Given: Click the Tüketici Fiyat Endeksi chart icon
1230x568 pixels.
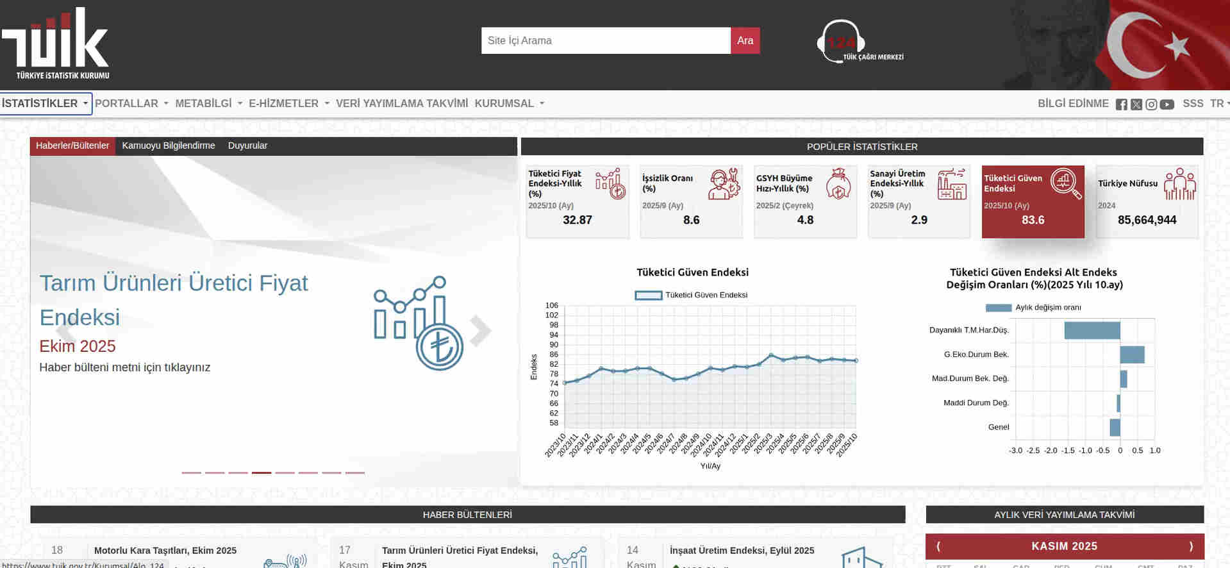Looking at the screenshot, I should click(610, 184).
